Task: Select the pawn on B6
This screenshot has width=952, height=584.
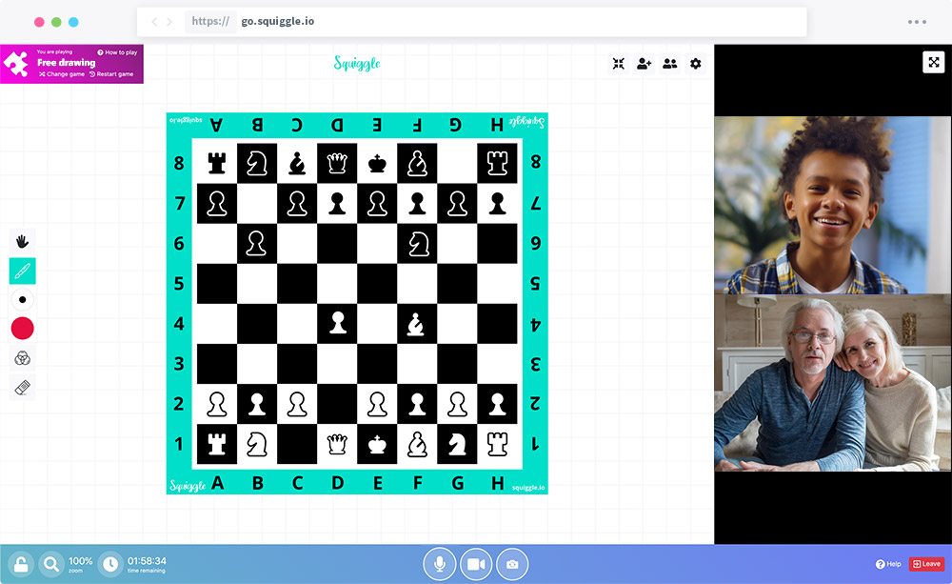Action: click(257, 244)
